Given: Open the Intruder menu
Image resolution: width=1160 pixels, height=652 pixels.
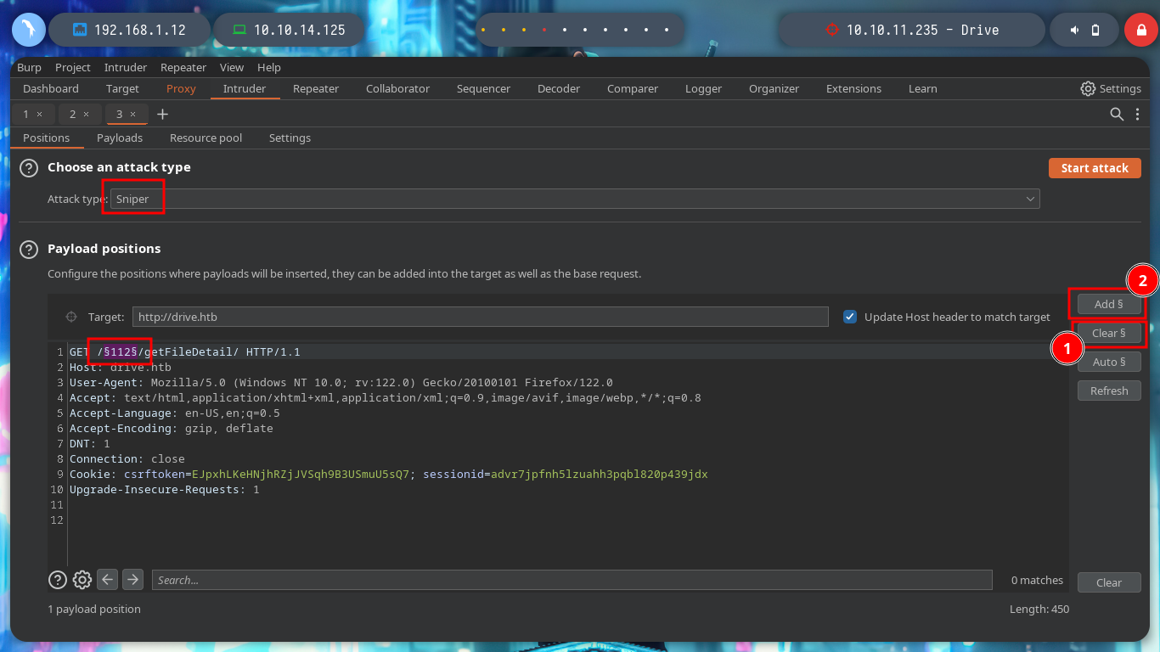Looking at the screenshot, I should pos(126,67).
